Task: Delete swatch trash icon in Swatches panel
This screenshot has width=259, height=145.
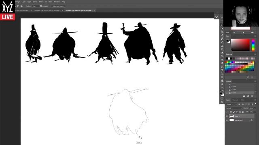Action: (x=252, y=77)
